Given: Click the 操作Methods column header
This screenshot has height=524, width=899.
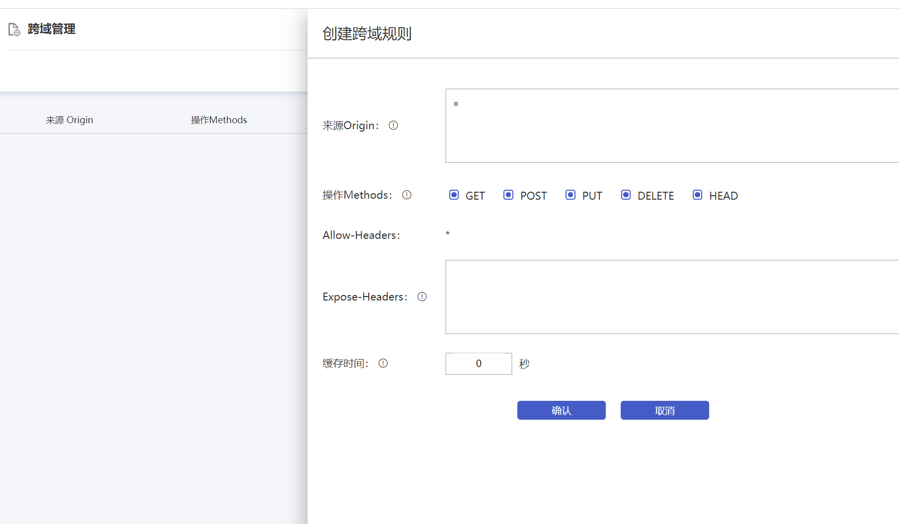Looking at the screenshot, I should click(x=219, y=120).
